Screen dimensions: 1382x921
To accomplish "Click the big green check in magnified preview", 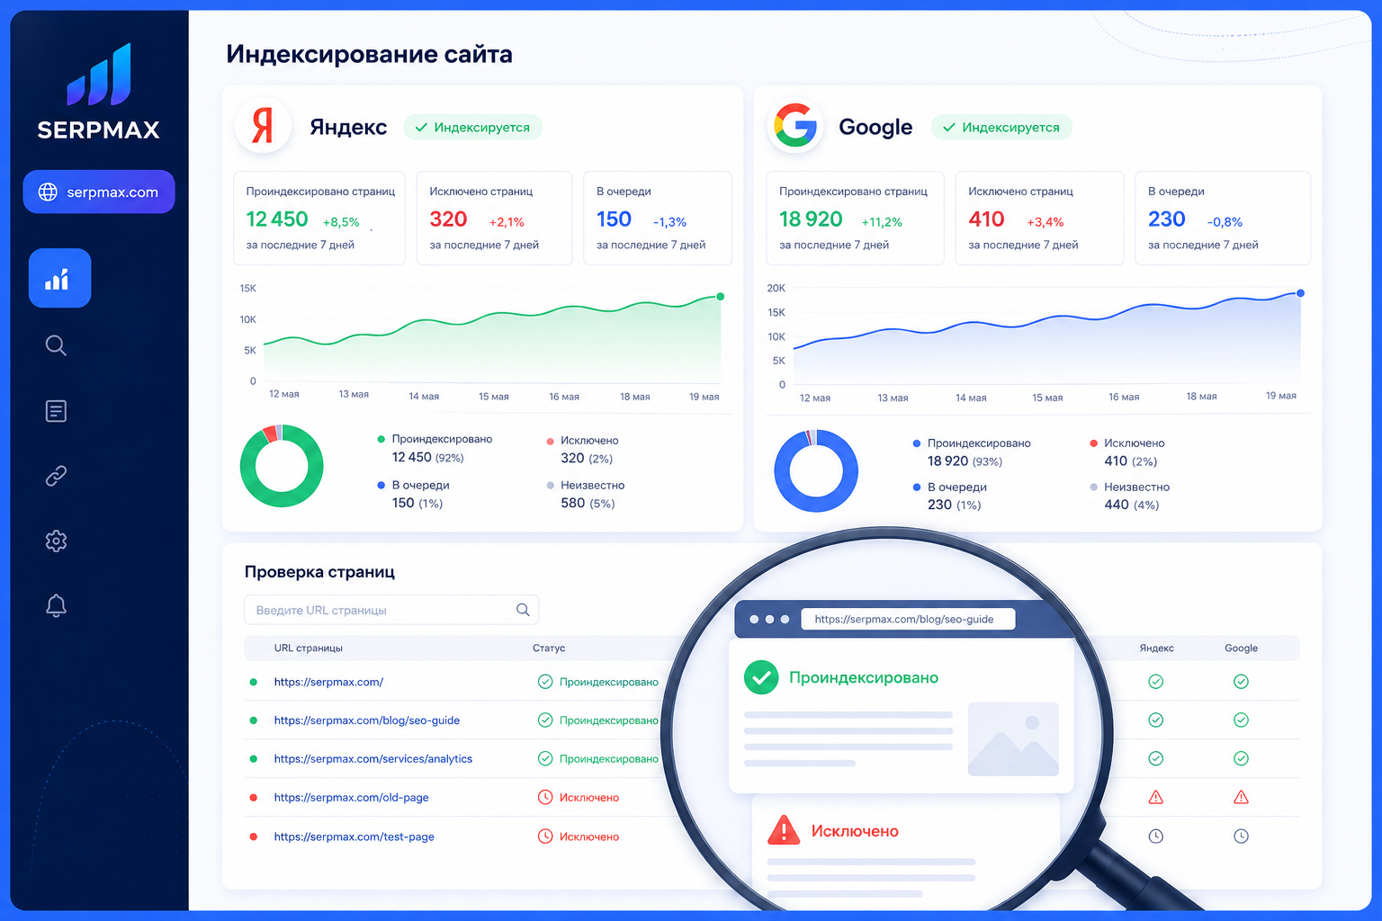I will point(761,677).
